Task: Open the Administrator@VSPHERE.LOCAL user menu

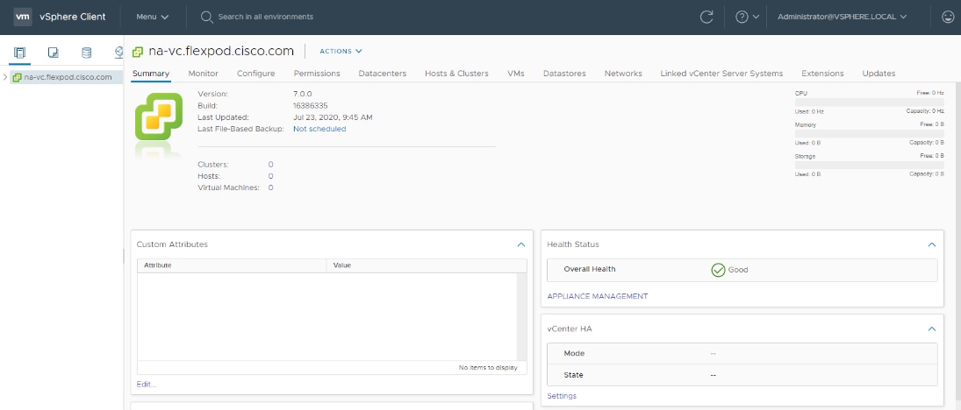Action: 843,18
